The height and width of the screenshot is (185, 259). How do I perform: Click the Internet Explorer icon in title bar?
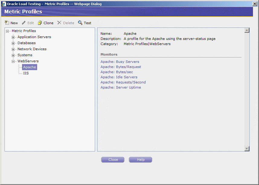(4, 4)
